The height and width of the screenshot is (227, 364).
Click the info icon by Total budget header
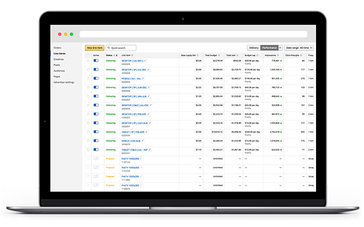click(219, 55)
